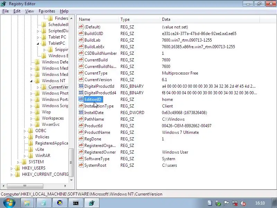This screenshot has width=277, height=208.
Task: Click the DigitalProductId binary value icon
Action: point(81,86)
